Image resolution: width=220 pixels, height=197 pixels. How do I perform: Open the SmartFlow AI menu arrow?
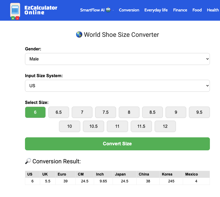pyautogui.click(x=113, y=10)
